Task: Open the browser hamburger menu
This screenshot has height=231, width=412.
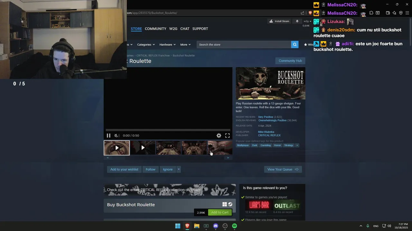Action: click(x=407, y=13)
